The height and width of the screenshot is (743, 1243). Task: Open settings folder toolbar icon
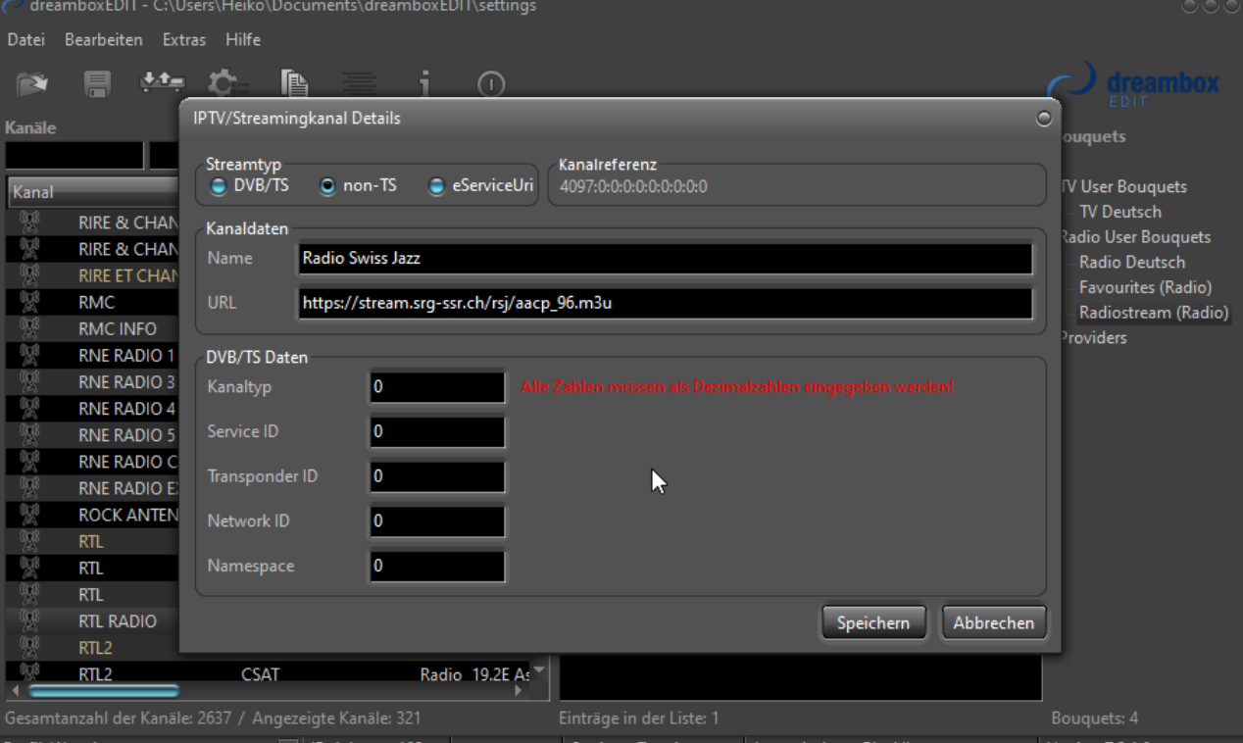[x=32, y=85]
